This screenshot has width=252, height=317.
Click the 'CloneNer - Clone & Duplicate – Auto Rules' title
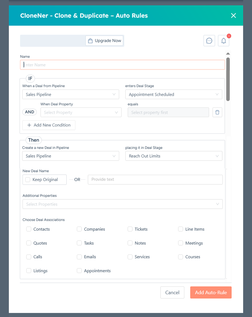coord(84,16)
